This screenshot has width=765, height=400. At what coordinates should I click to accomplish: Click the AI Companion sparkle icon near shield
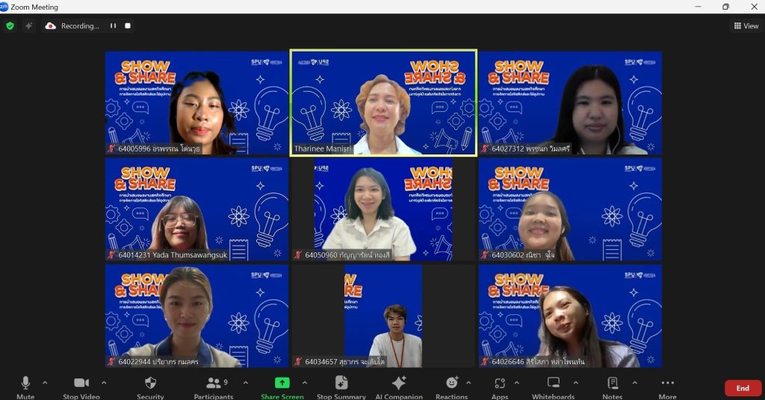tap(29, 26)
